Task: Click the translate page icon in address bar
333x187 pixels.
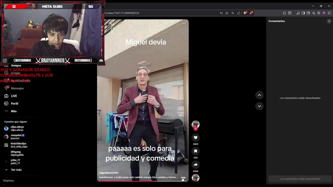Action: (x=233, y=13)
